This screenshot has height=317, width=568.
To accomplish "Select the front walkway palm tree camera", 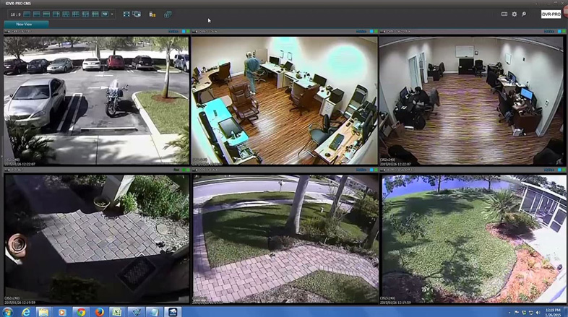I will click(284, 238).
